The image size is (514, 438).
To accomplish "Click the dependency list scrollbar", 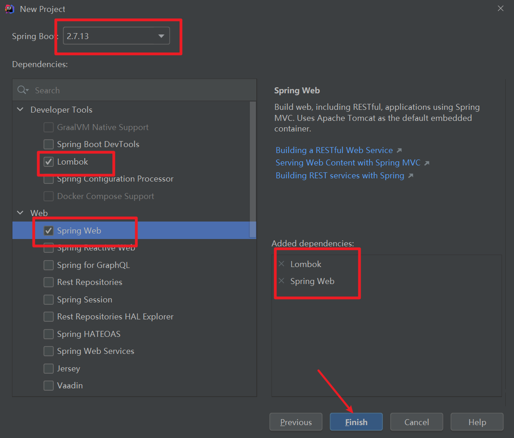I will tap(253, 169).
